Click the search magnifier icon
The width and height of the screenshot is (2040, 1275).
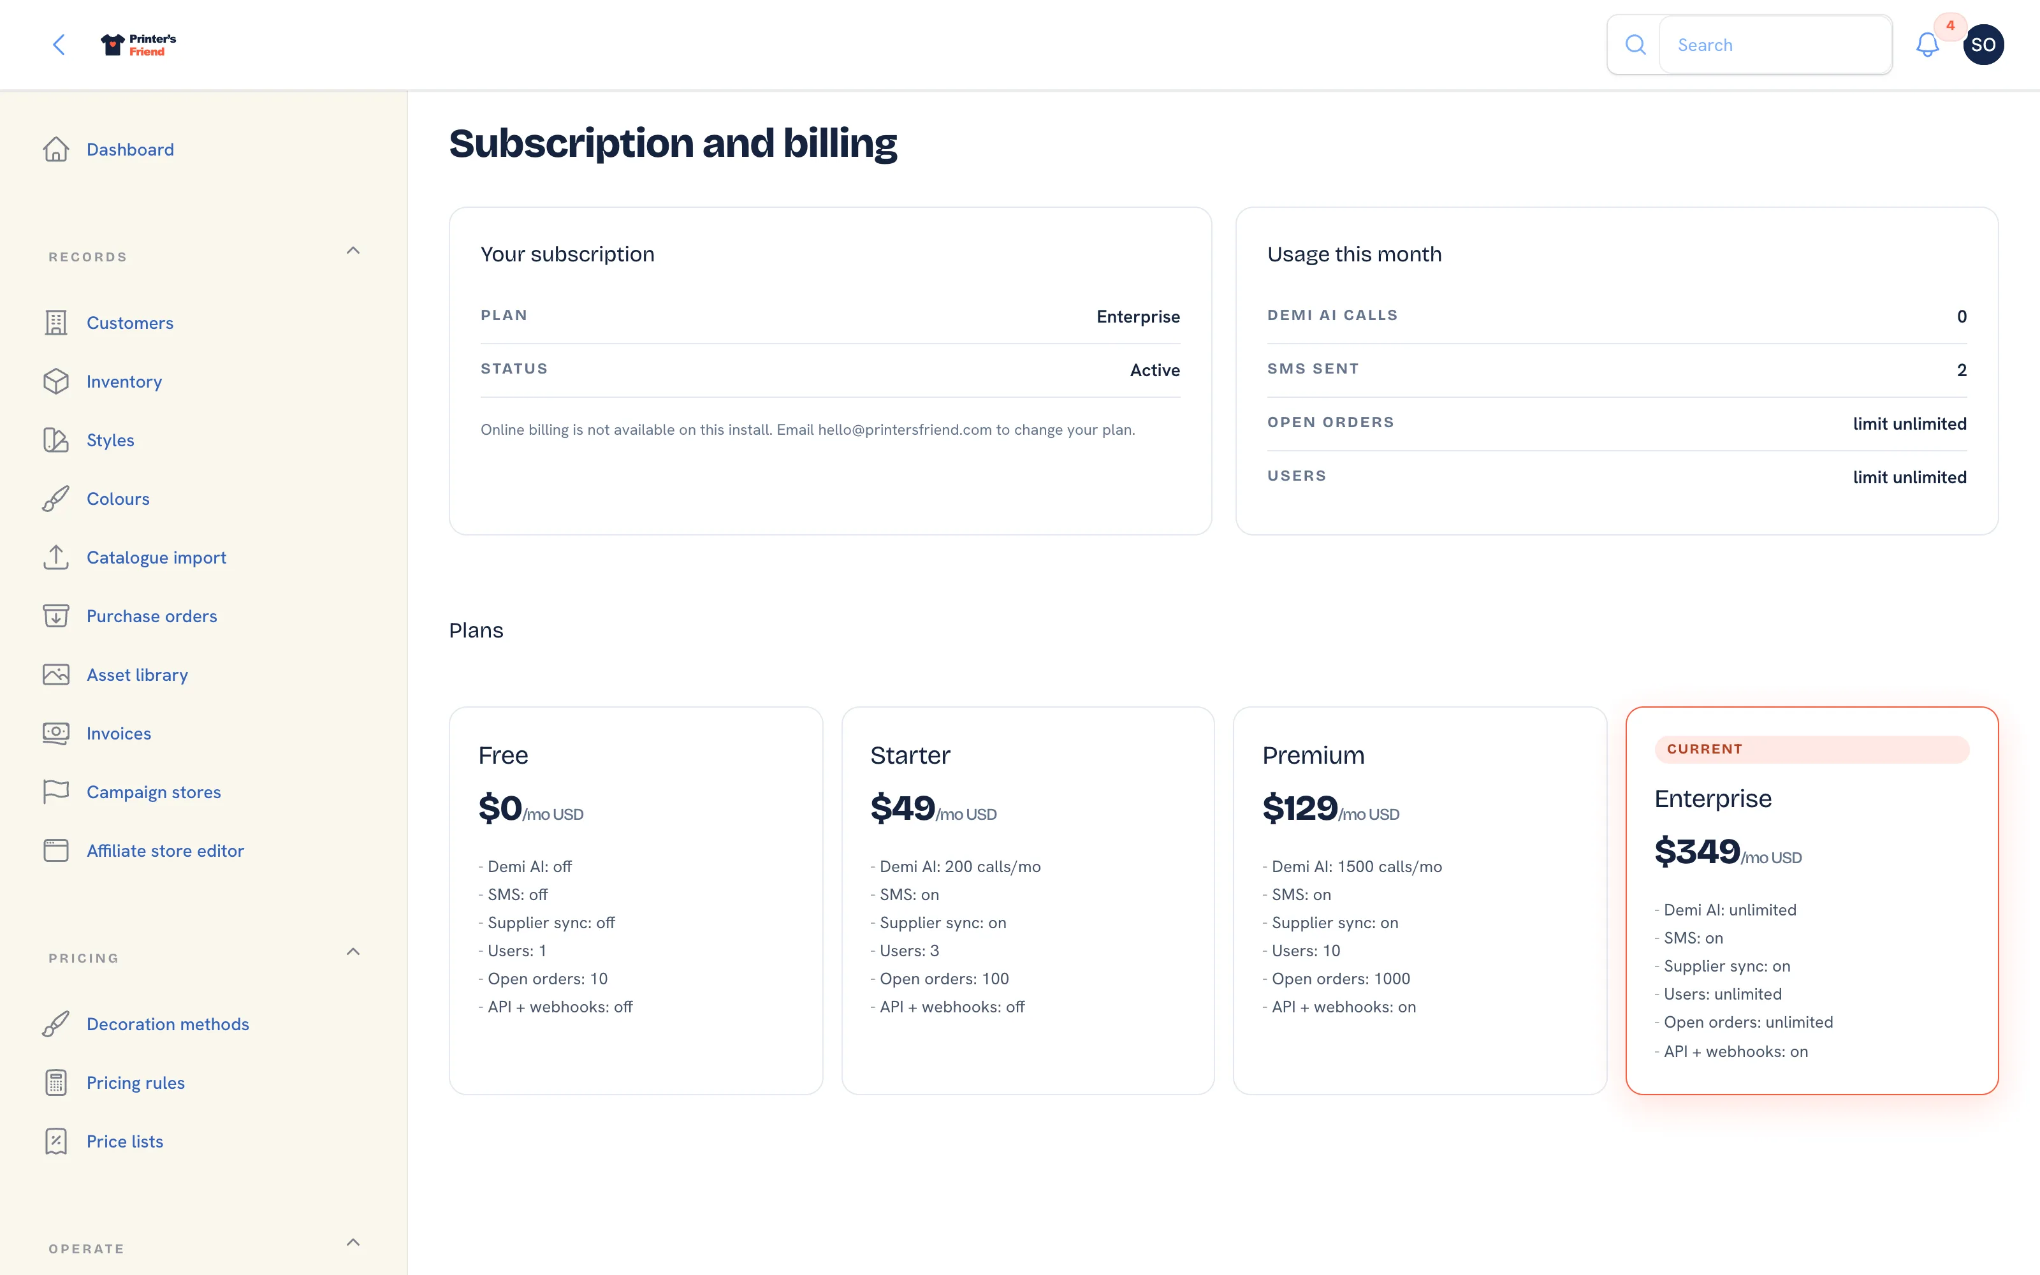click(x=1635, y=45)
